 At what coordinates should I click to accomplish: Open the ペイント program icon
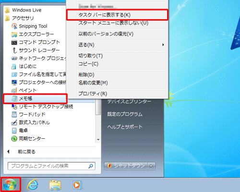(14, 90)
